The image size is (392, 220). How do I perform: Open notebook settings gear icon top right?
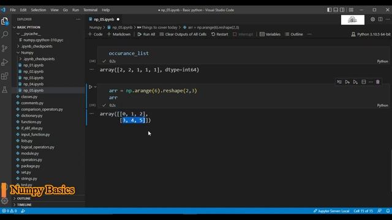pos(373,19)
